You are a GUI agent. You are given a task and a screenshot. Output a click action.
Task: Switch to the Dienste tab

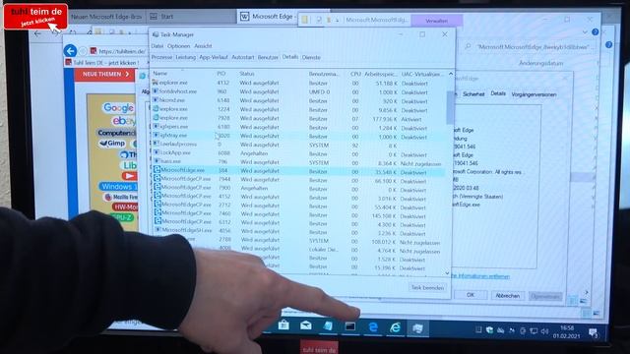tap(311, 57)
